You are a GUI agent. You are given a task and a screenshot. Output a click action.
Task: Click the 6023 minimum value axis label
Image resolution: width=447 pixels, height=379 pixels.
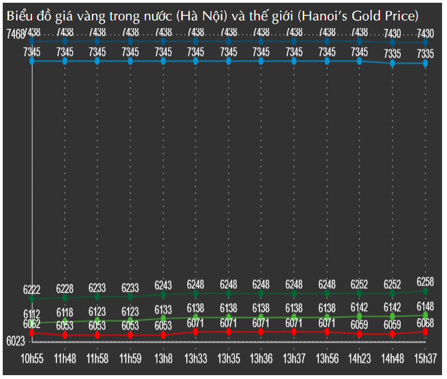click(x=15, y=341)
